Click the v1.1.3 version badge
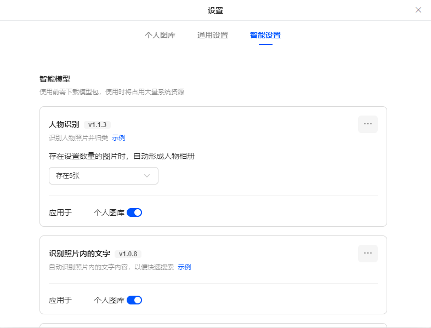This screenshot has width=431, height=328. click(x=97, y=125)
